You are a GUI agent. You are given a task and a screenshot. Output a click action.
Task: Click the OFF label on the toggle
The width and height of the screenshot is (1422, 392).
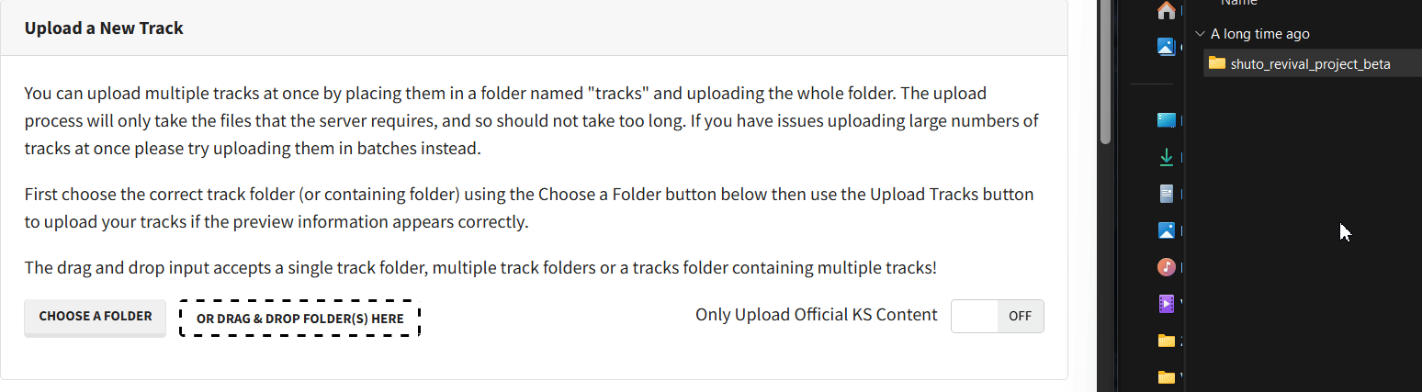tap(1020, 316)
